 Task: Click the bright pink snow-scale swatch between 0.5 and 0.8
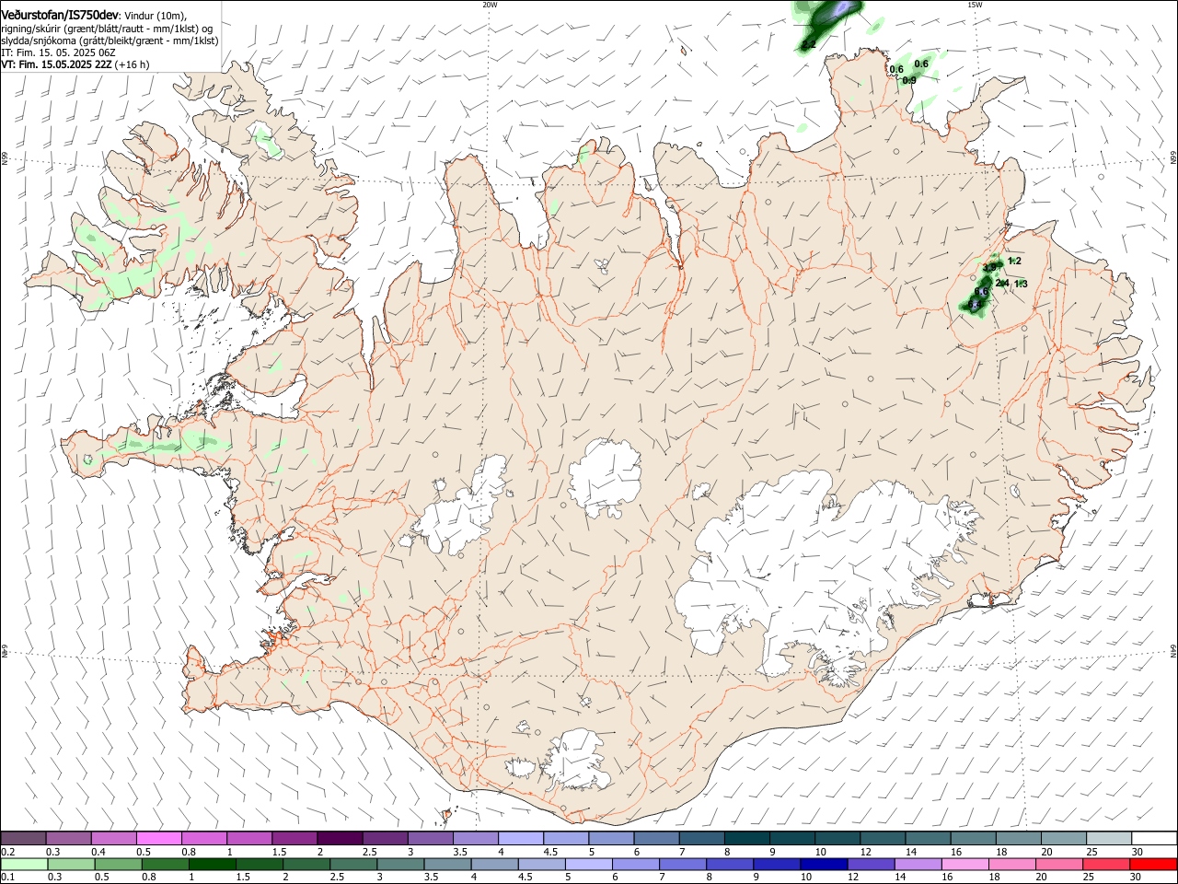click(x=159, y=839)
